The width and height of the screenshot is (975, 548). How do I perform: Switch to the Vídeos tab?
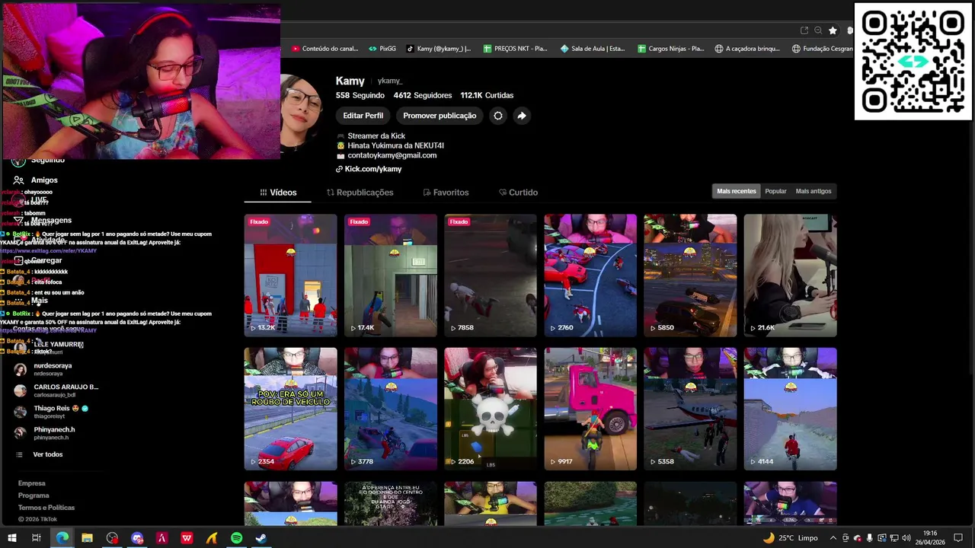click(278, 193)
